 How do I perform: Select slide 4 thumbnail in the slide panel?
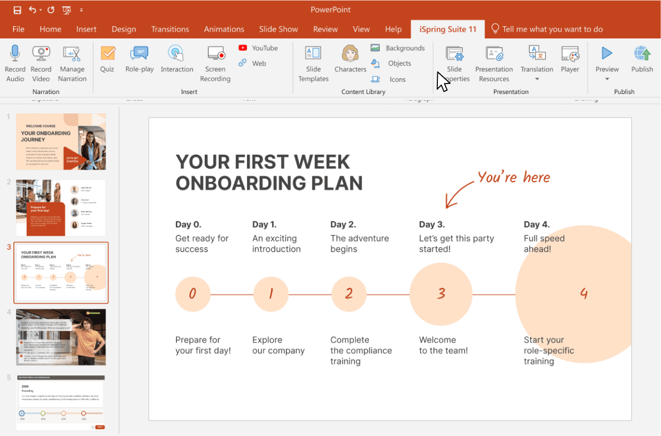(61, 338)
